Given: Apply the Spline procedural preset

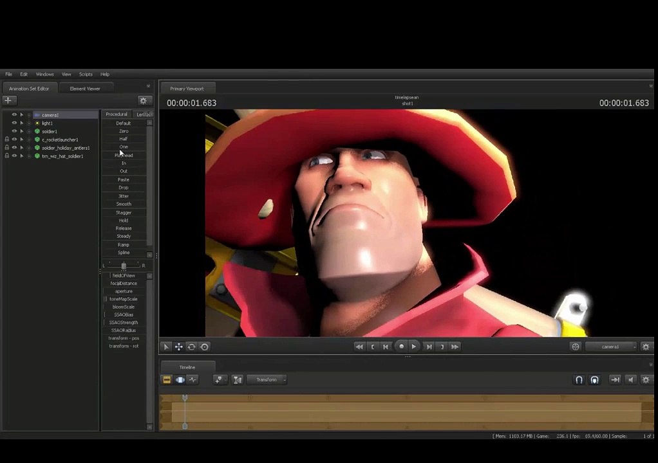Looking at the screenshot, I should click(124, 253).
